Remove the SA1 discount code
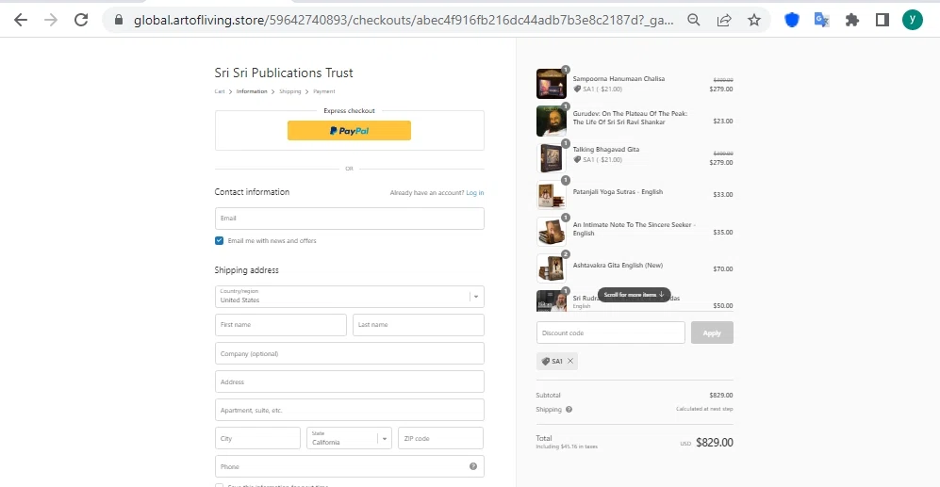This screenshot has width=940, height=487. tap(570, 361)
